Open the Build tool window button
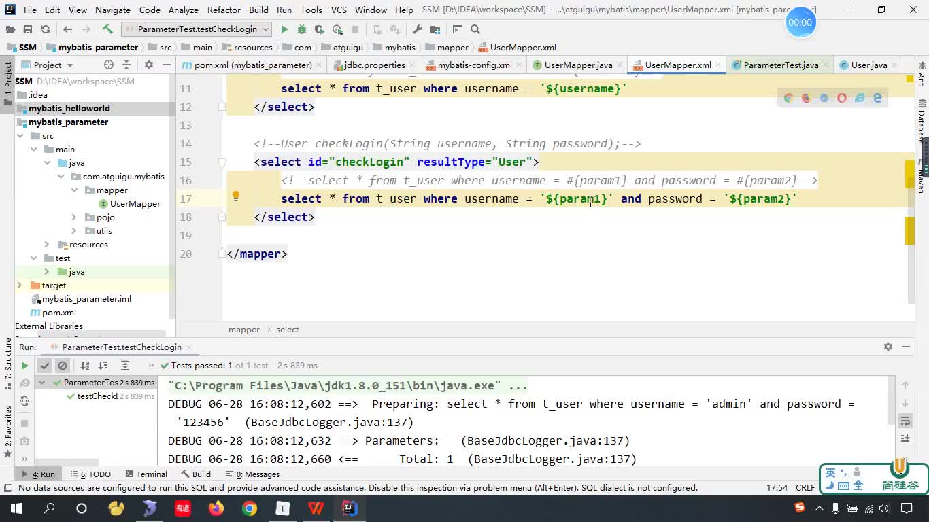 click(x=196, y=474)
